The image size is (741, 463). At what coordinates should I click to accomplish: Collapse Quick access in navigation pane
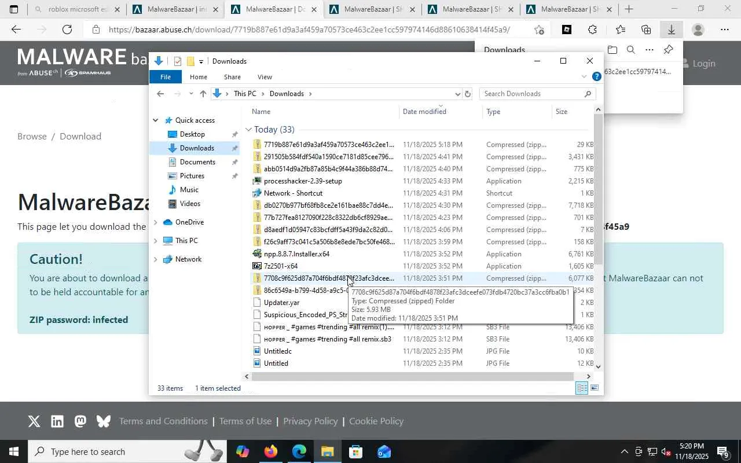pyautogui.click(x=155, y=120)
